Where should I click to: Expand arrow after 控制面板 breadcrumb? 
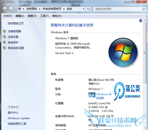(x=40, y=9)
